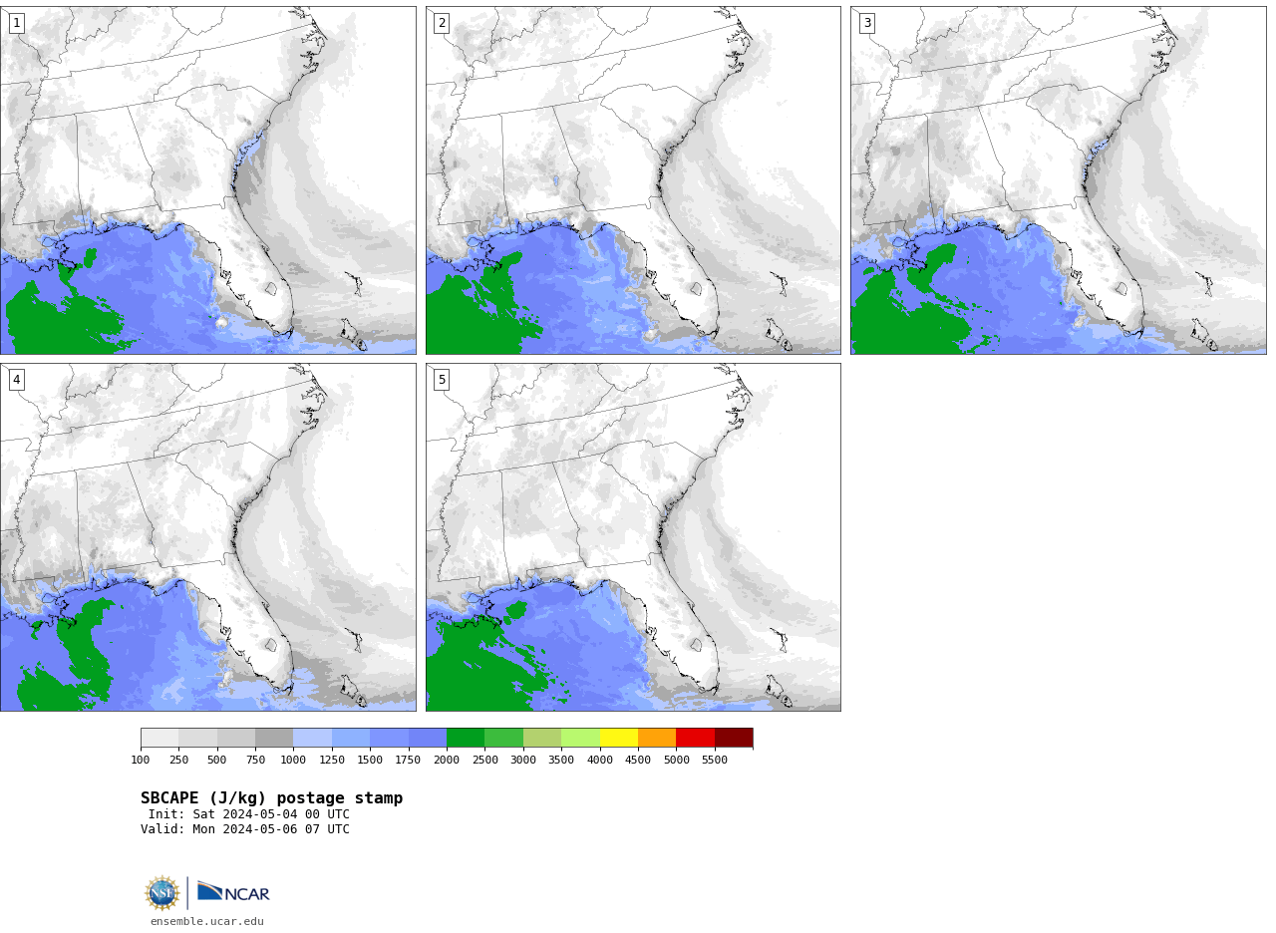Open ensemble member 3 map panel

[1058, 180]
